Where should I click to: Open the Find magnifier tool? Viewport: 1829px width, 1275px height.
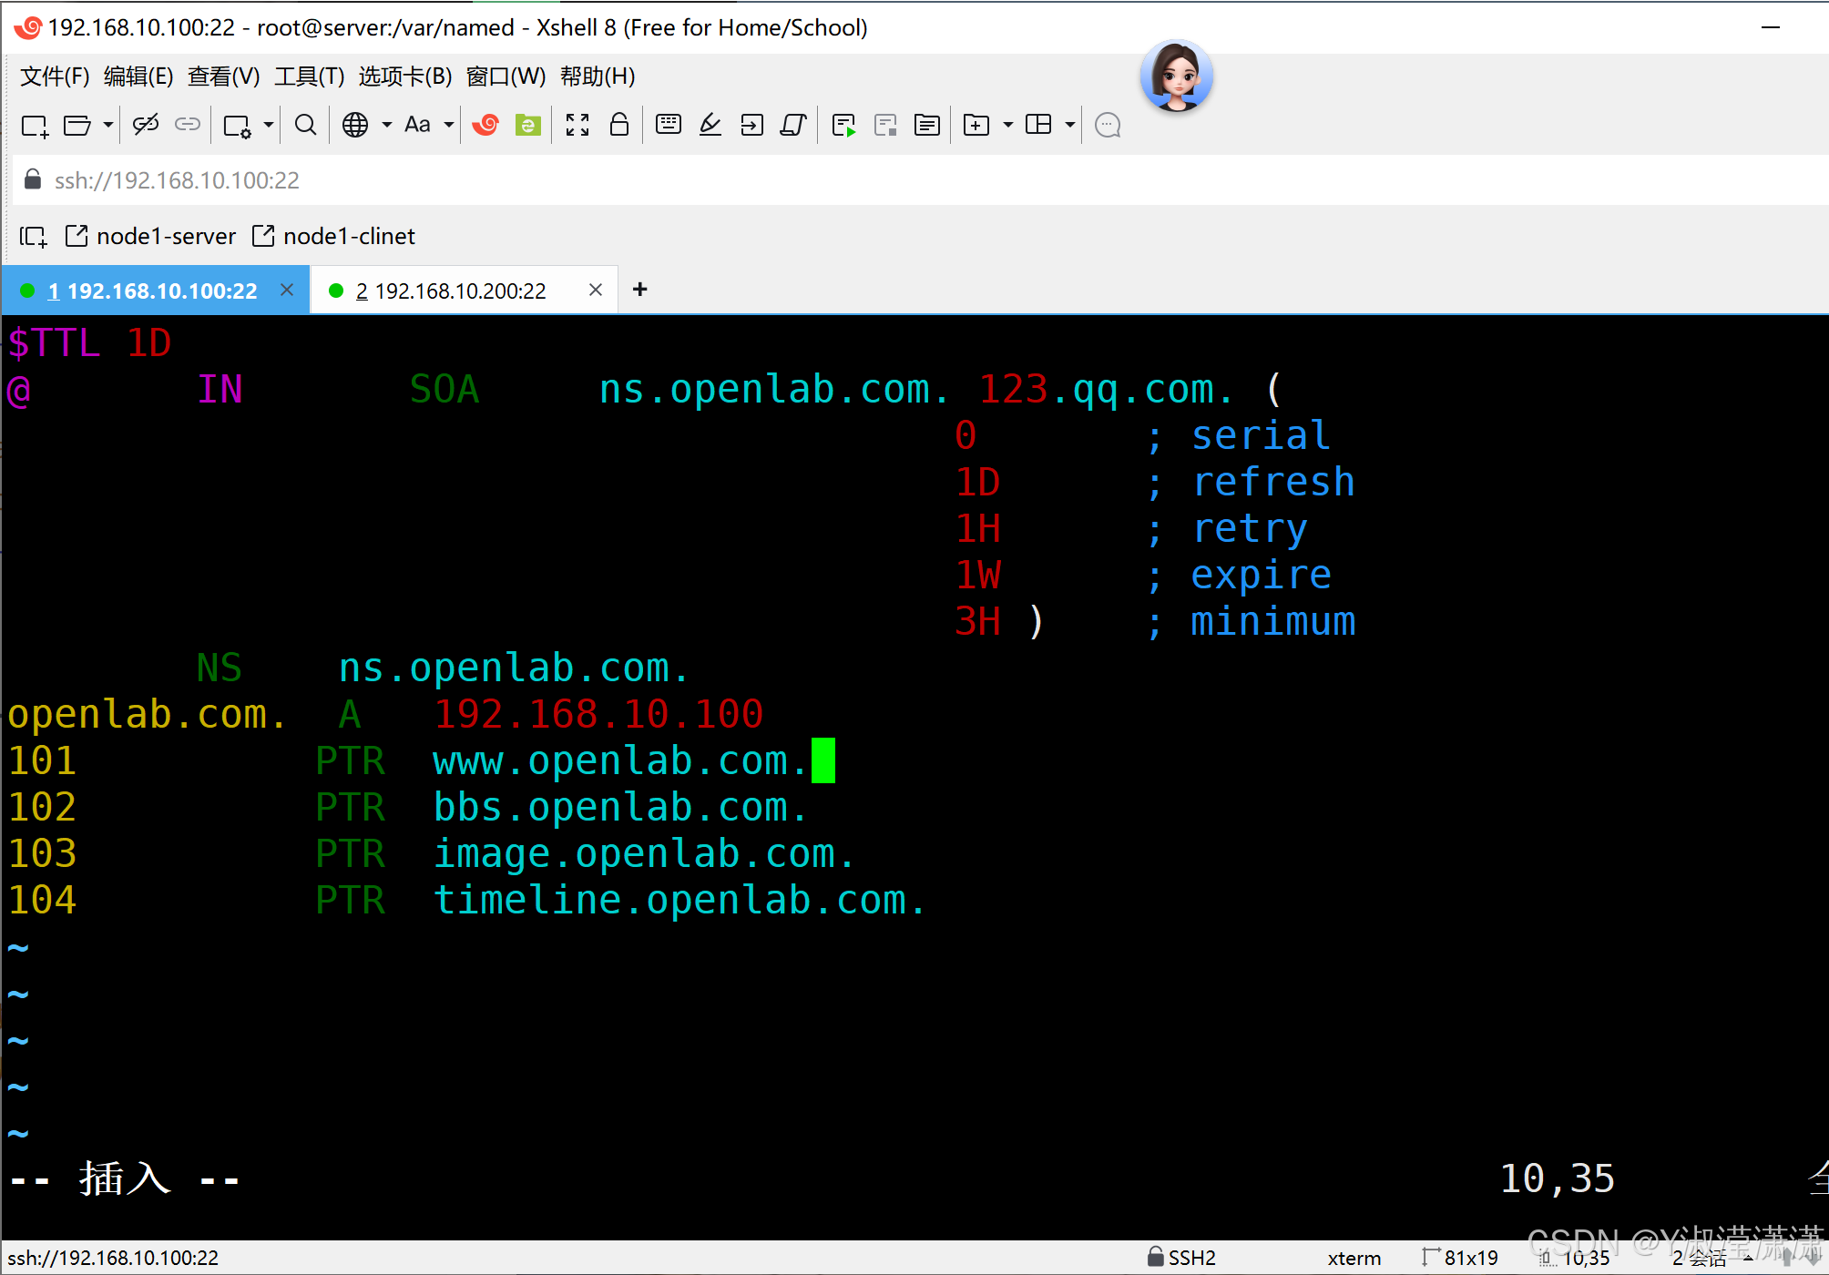tap(306, 125)
